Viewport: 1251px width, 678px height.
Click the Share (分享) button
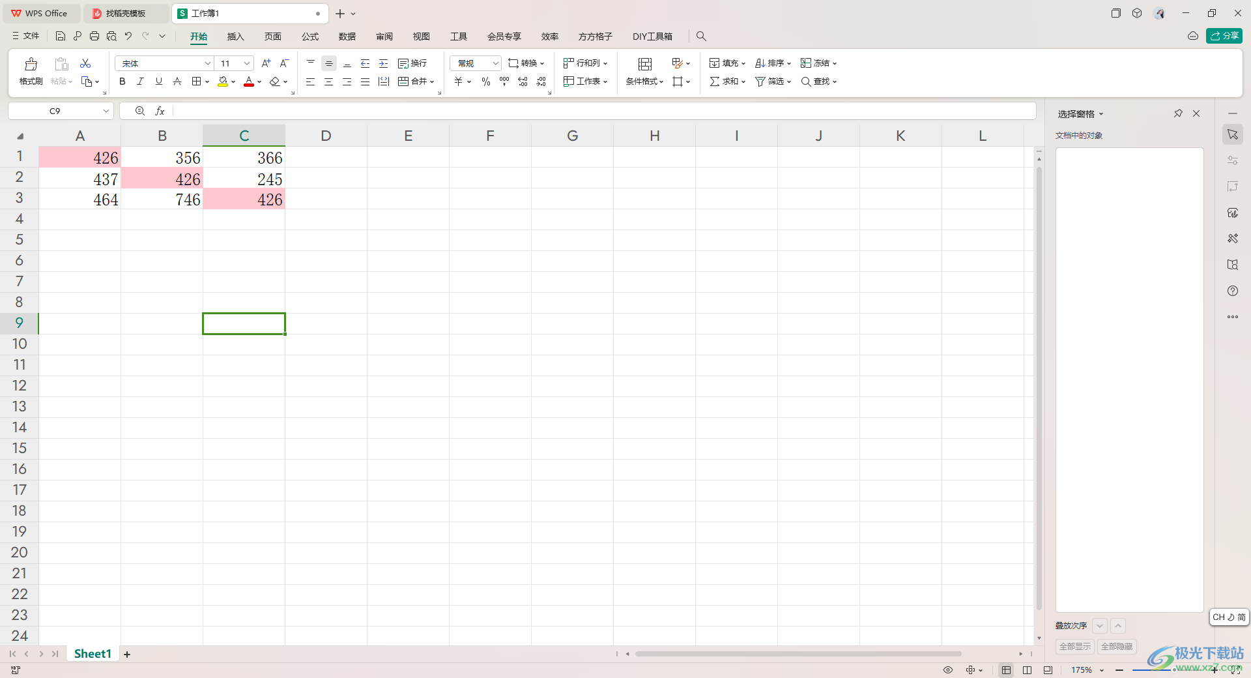pos(1224,36)
